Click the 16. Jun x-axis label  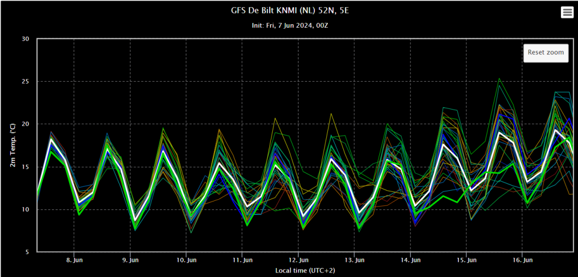click(522, 260)
